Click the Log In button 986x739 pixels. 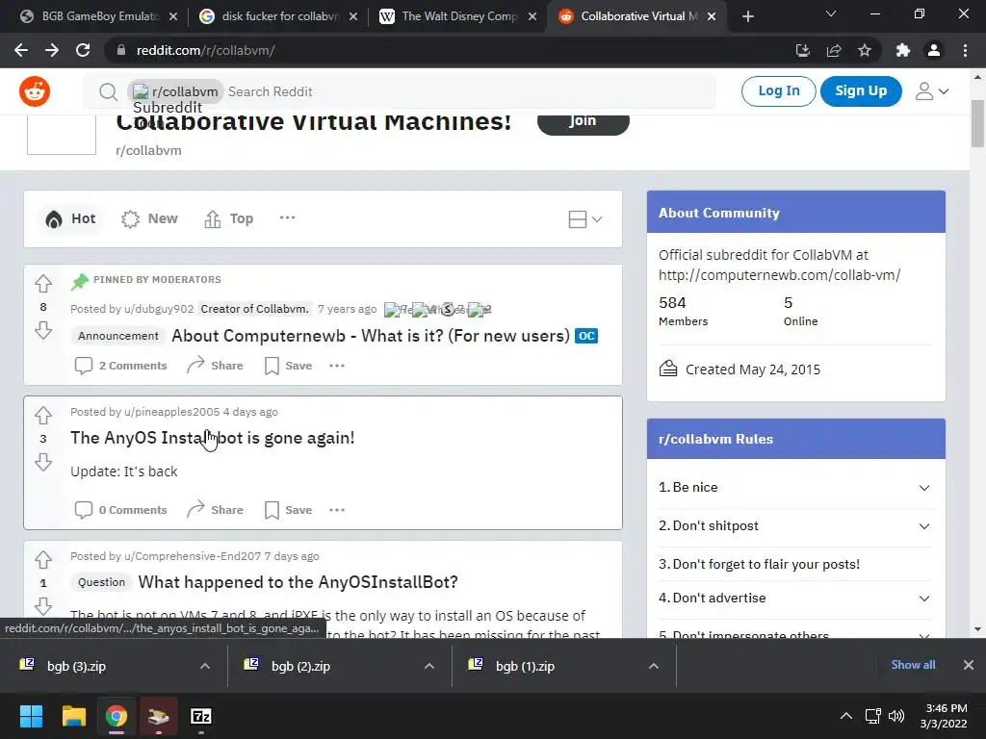click(778, 91)
